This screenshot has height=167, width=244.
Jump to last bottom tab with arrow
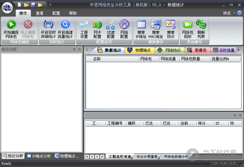pyautogui.click(x=102, y=156)
